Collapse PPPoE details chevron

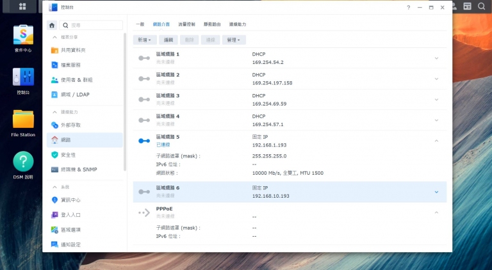click(436, 212)
